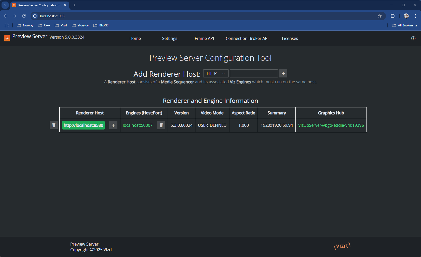
Task: Select the USER_DEFINED video mode cell
Action: (212, 125)
